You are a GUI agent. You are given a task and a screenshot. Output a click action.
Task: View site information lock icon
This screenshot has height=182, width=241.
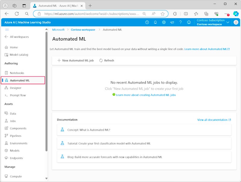tap(39, 14)
